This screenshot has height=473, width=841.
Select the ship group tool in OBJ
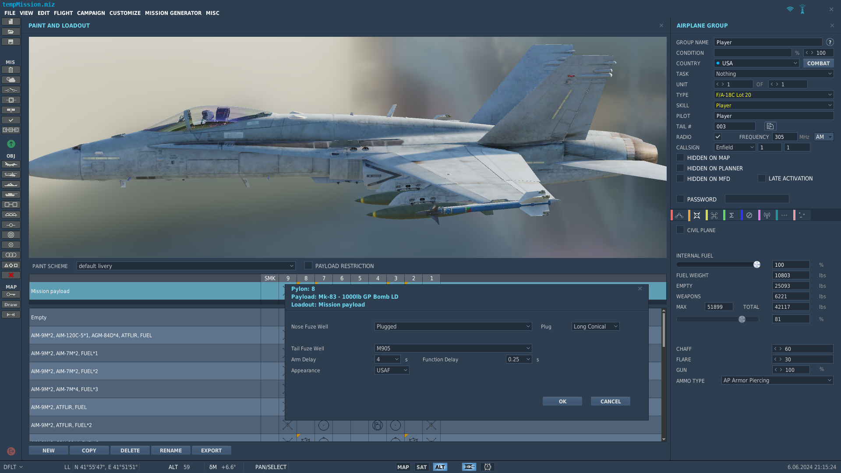(x=11, y=185)
